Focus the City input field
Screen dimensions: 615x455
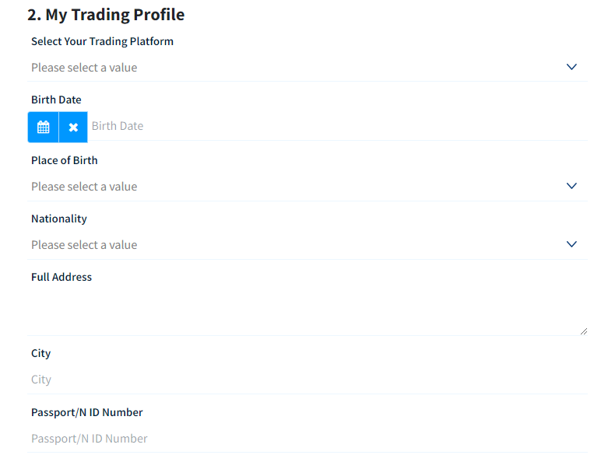(307, 380)
